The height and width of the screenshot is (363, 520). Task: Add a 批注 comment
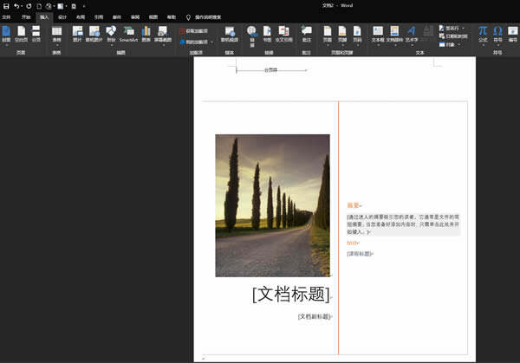tap(306, 34)
